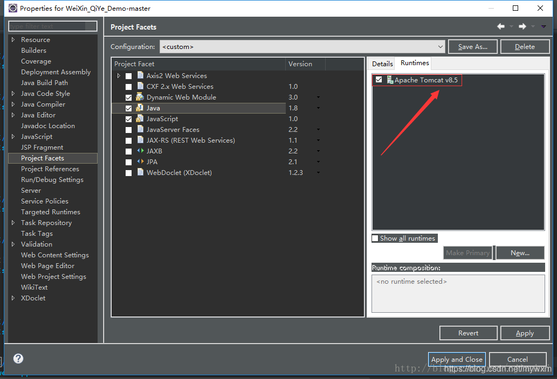
Task: Open Targeted Runtimes page
Action: click(x=51, y=212)
